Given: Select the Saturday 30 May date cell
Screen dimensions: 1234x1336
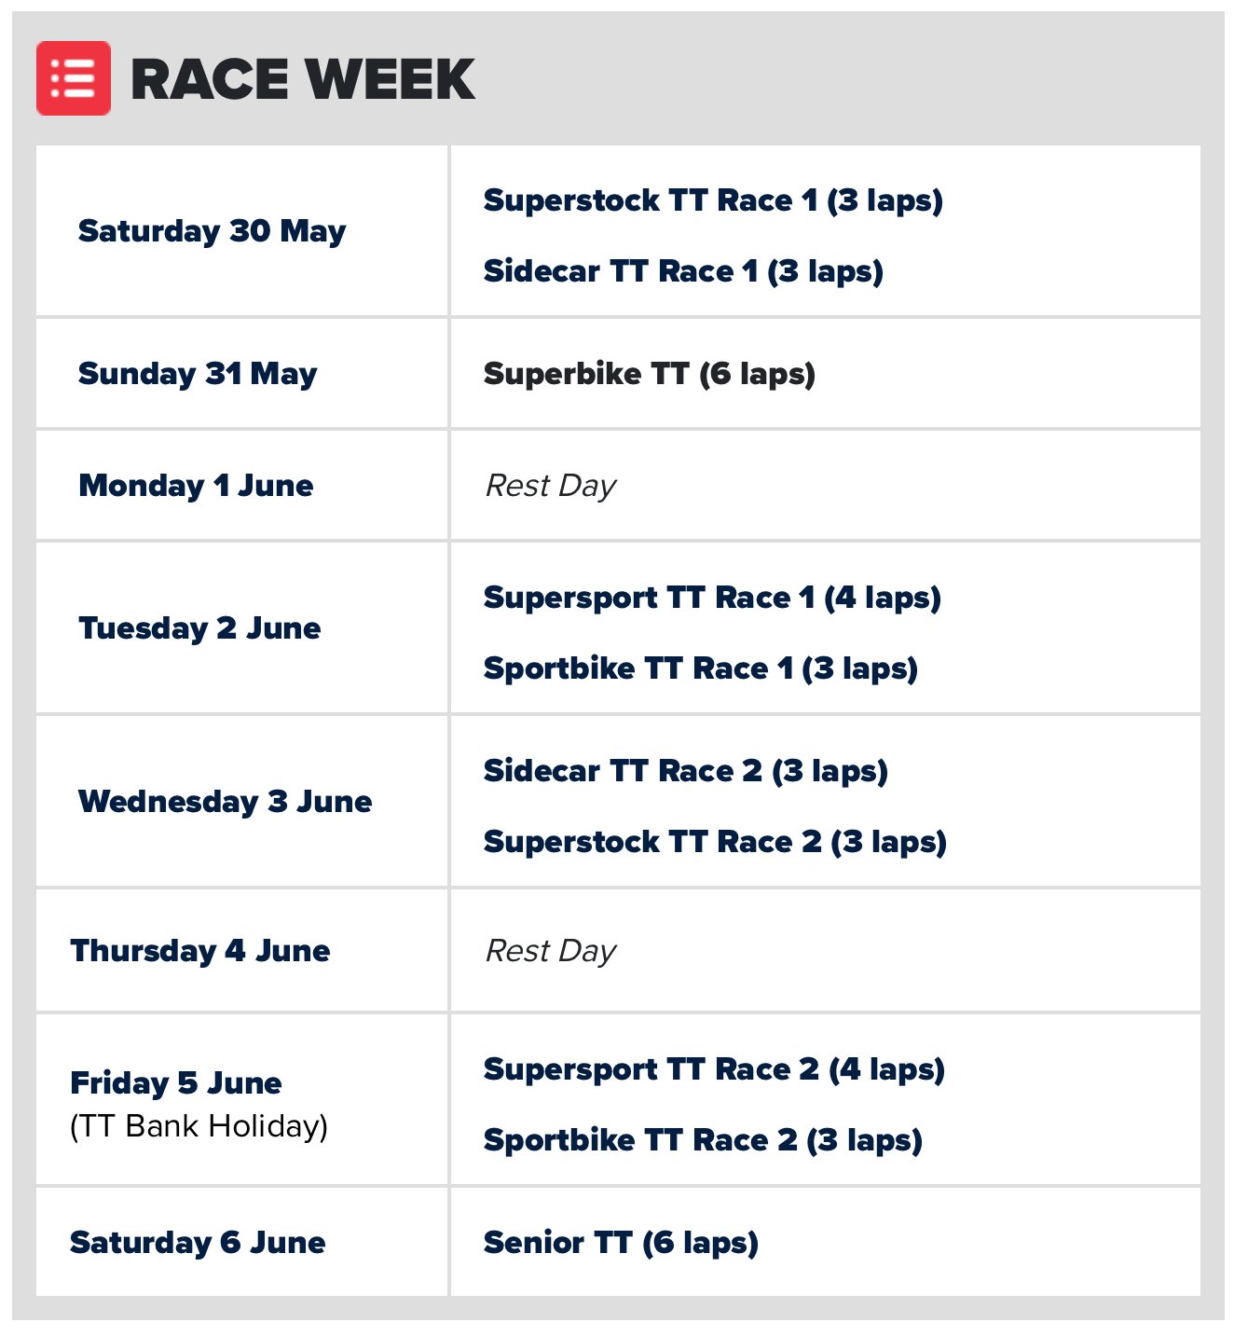Looking at the screenshot, I should 242,231.
